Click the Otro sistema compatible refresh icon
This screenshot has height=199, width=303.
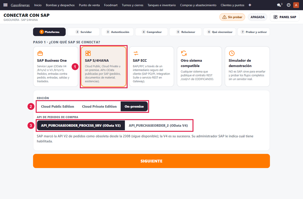click(184, 53)
